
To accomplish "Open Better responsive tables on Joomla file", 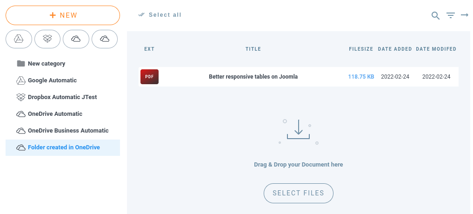I will point(253,77).
